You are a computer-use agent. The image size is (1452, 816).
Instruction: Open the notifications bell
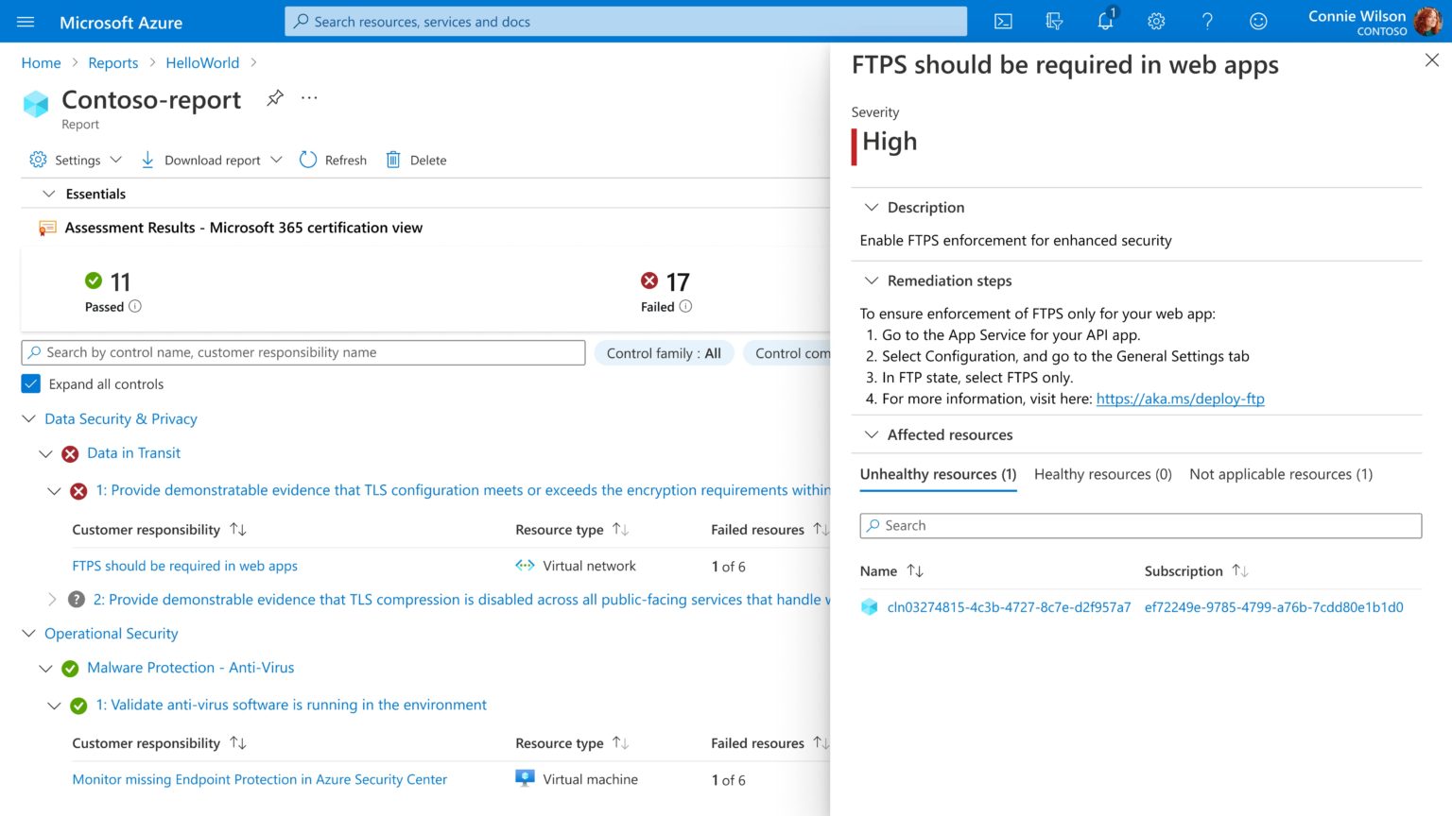tap(1105, 21)
